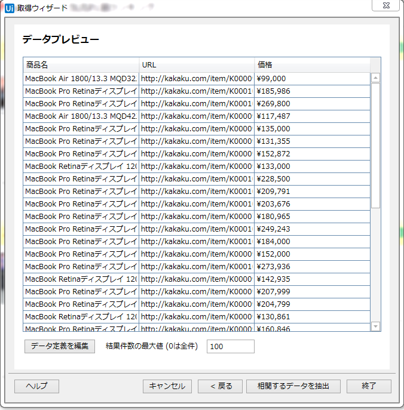The image size is (404, 410).
Task: Select cell MacBook Air 1800/13.3 MQD42
Action: 81,116
